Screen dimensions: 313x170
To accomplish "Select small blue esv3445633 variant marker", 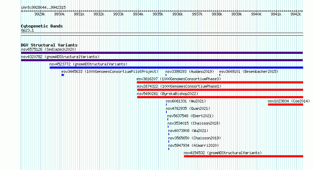I will point(63,75).
